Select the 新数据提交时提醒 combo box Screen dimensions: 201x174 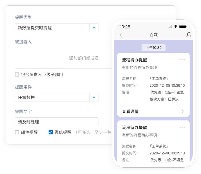[57, 28]
